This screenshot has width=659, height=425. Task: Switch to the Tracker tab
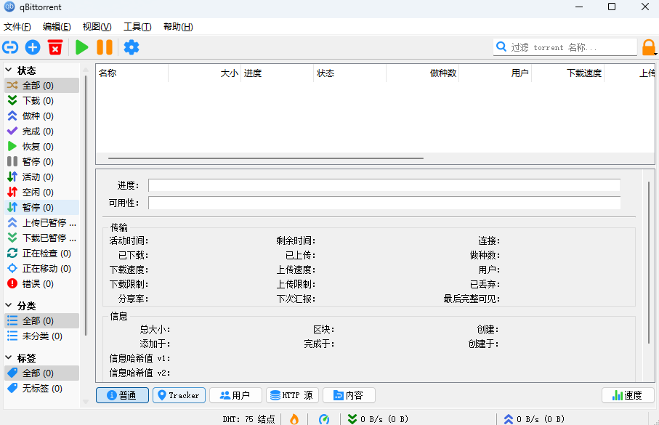coord(179,395)
